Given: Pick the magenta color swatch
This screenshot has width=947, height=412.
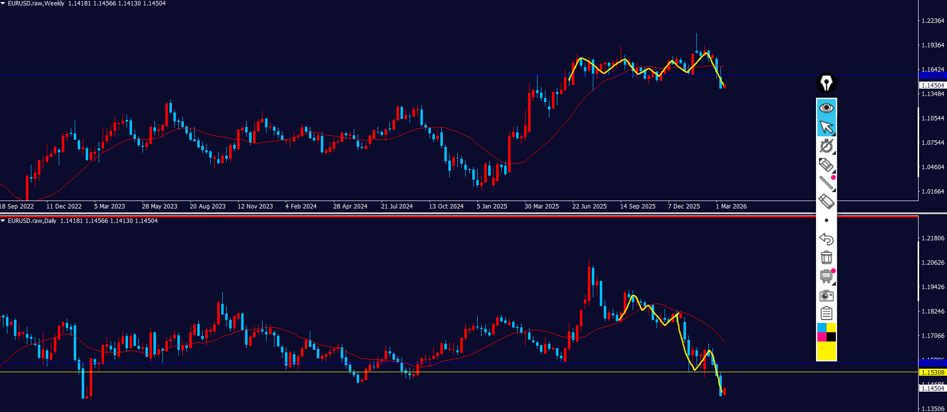Looking at the screenshot, I should (821, 337).
